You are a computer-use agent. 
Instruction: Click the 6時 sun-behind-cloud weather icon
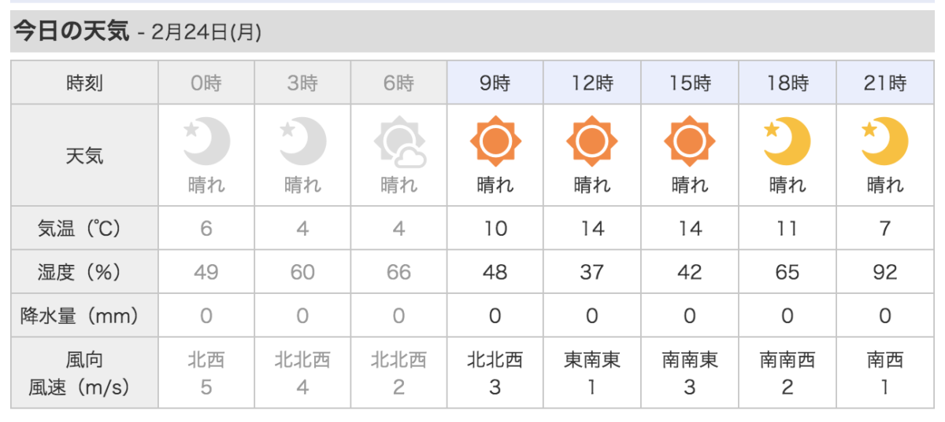coord(399,142)
